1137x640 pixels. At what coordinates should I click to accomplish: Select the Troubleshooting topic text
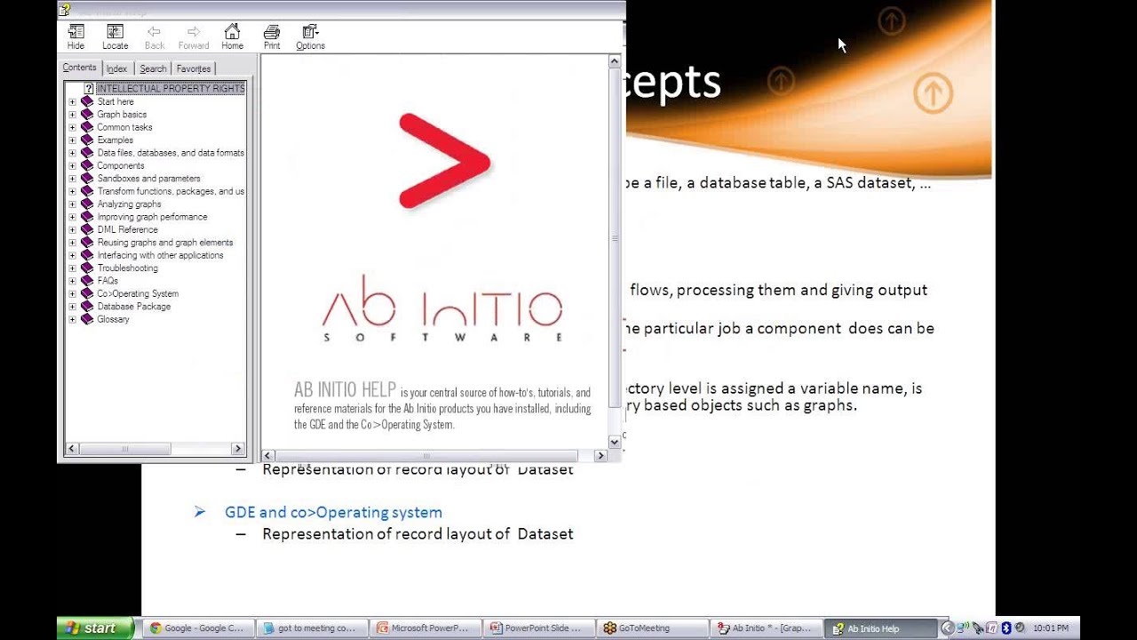tap(127, 268)
